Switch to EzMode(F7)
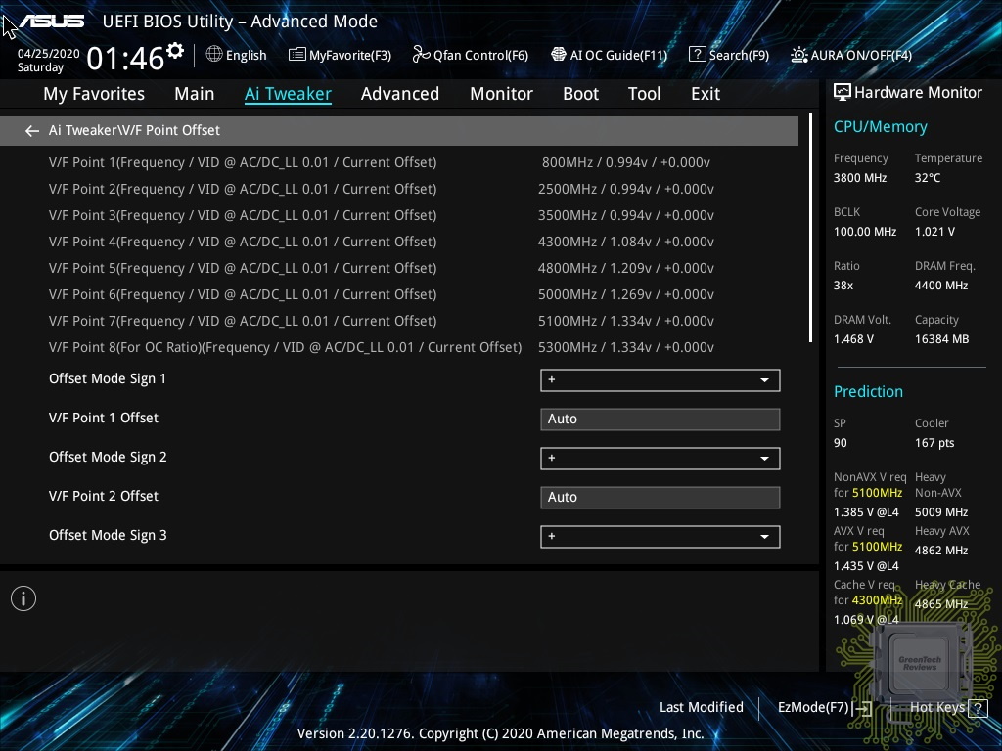 [x=824, y=708]
